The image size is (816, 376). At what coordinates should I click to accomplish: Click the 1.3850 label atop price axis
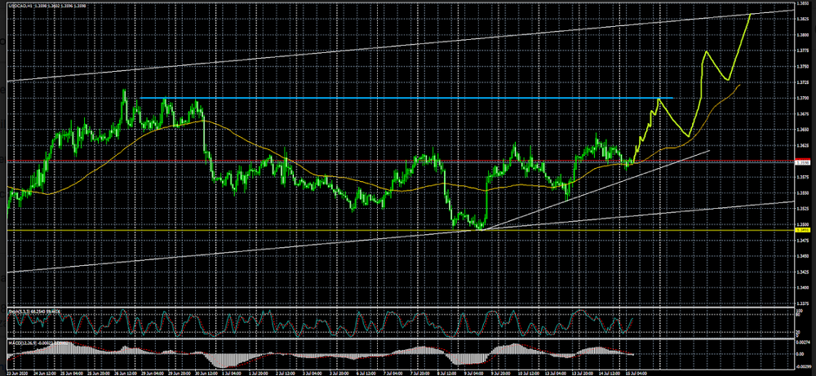pyautogui.click(x=804, y=4)
